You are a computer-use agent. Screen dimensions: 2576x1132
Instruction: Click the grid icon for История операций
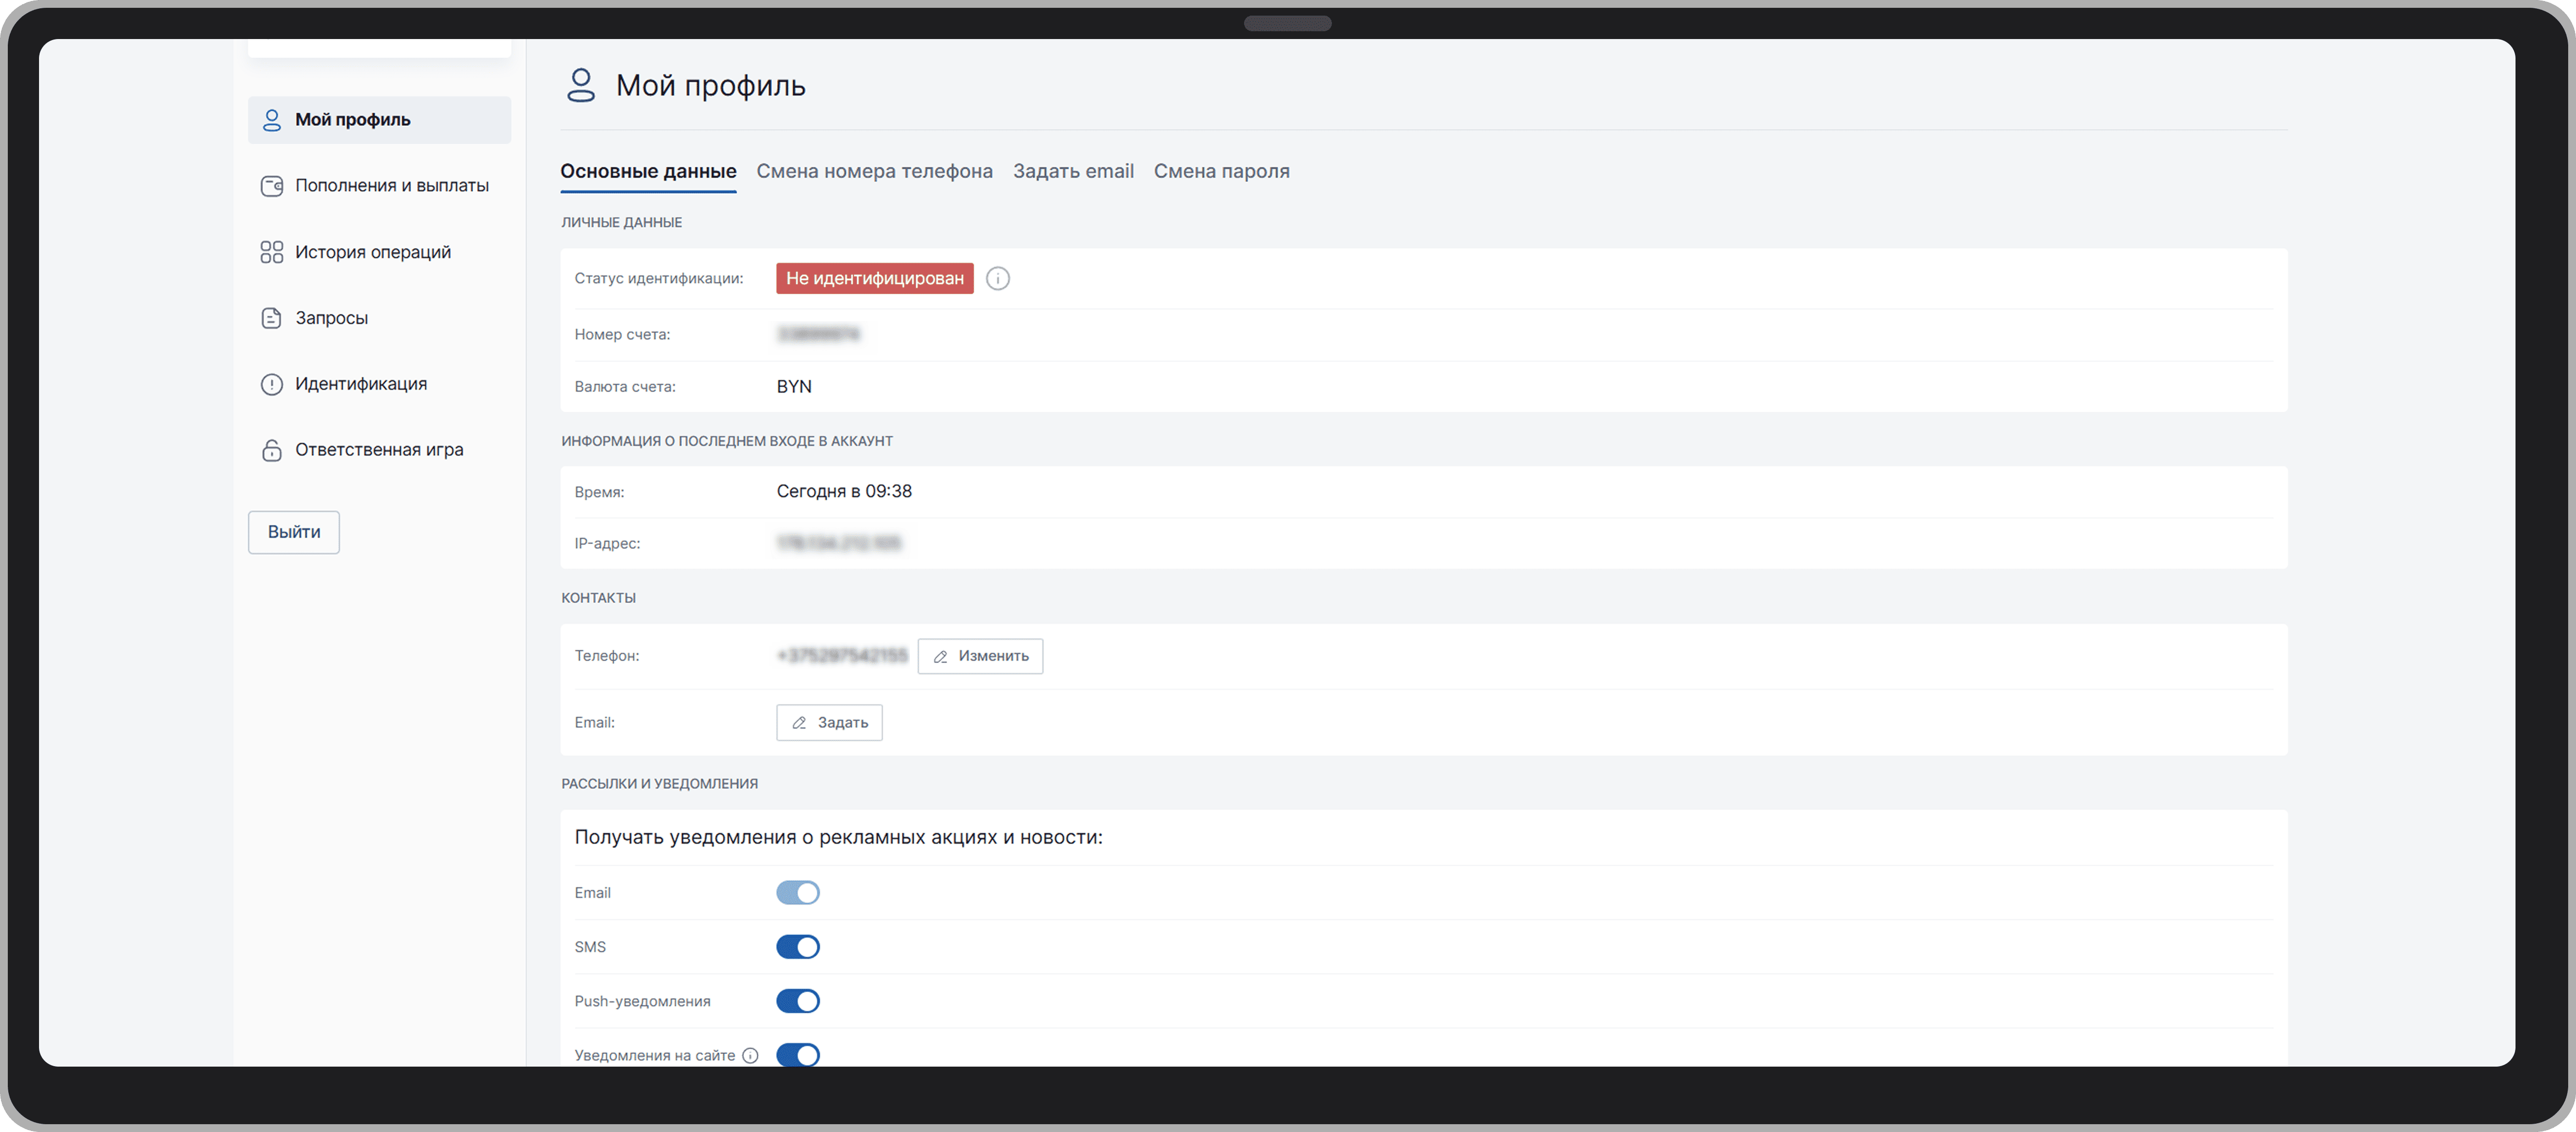click(271, 252)
